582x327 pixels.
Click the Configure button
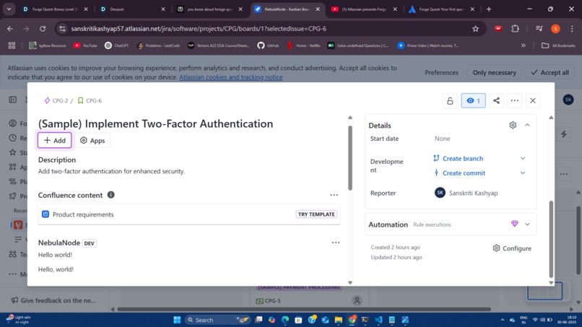tap(512, 248)
